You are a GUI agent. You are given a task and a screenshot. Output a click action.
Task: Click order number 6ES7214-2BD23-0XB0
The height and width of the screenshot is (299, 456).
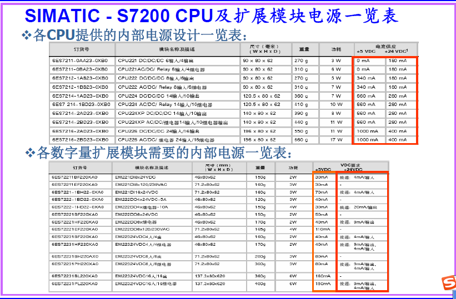(80, 123)
